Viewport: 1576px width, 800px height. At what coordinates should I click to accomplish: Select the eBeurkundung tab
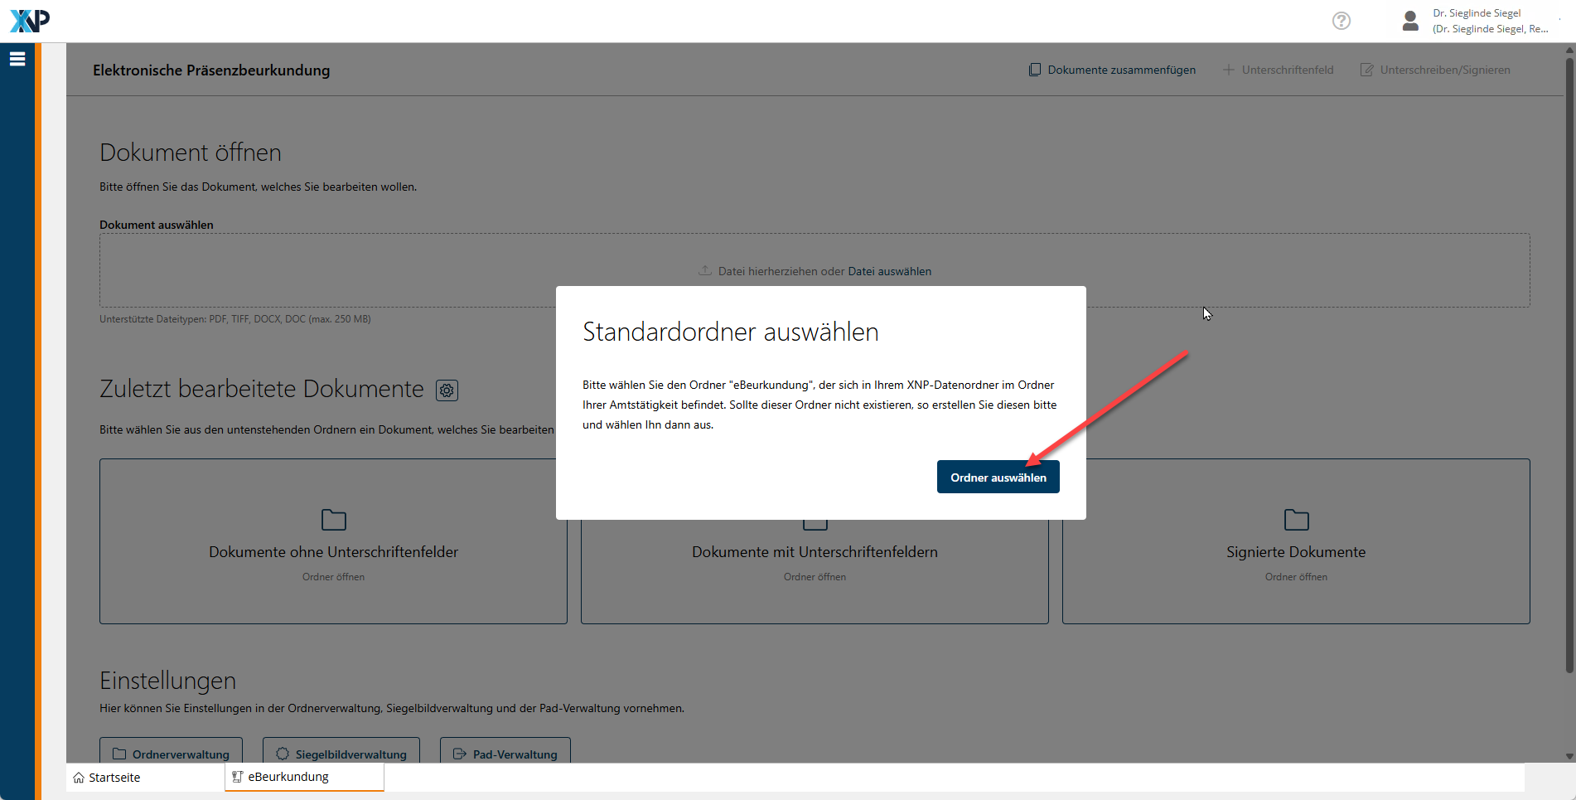coord(288,777)
